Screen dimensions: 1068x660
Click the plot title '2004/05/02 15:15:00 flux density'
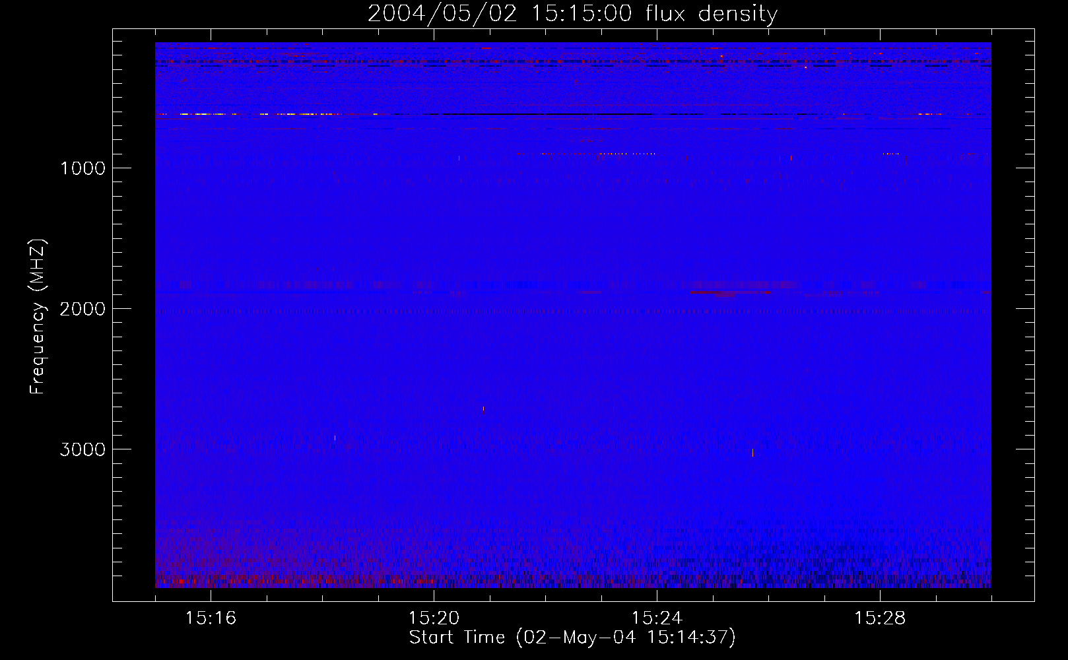tap(572, 14)
